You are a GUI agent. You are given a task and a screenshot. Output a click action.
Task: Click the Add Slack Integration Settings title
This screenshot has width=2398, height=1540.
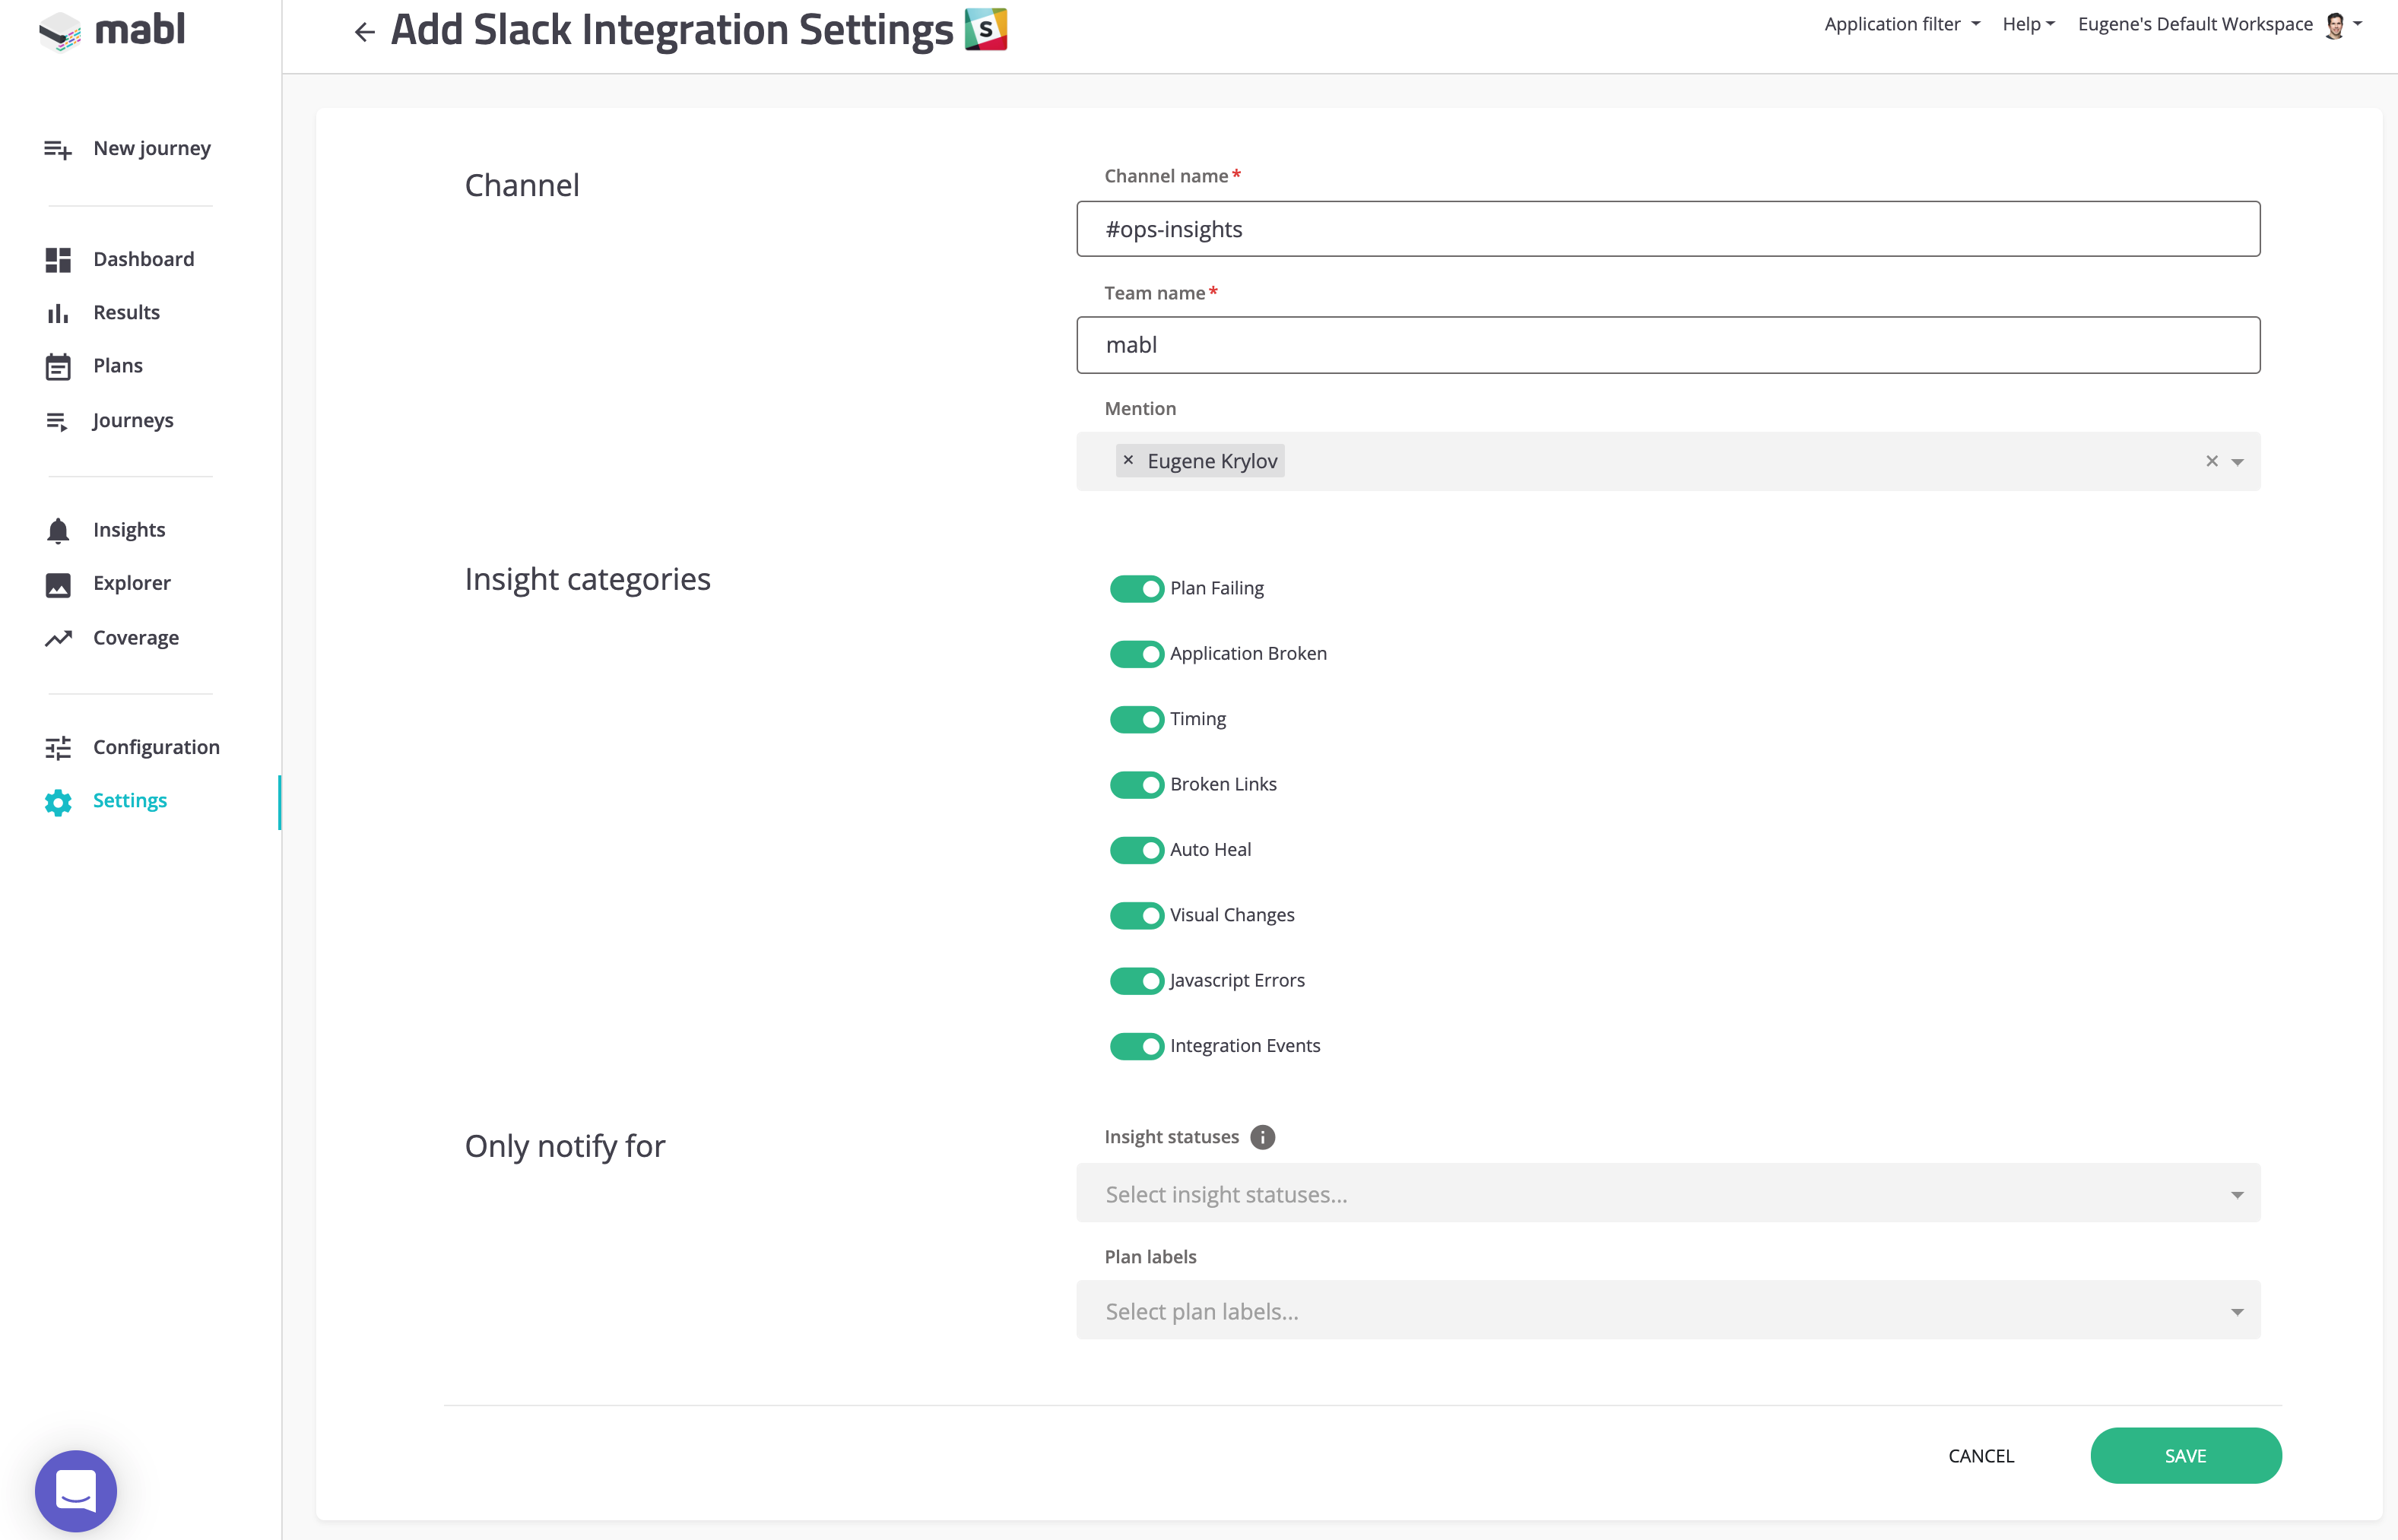[672, 30]
